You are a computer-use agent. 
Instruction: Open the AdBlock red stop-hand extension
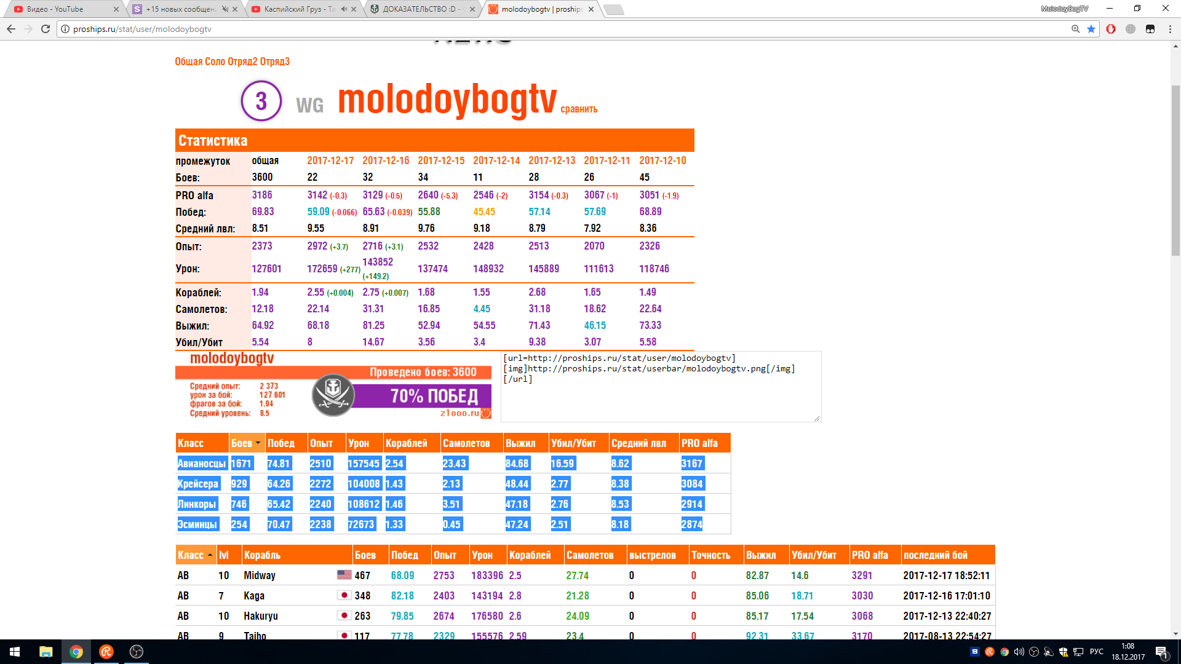[1111, 29]
